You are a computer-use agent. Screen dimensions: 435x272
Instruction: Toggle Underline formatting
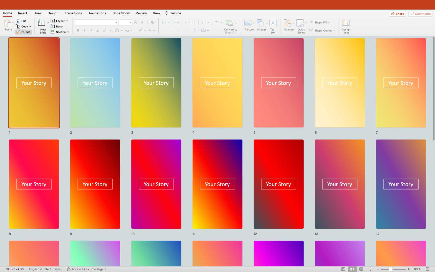[x=91, y=30]
